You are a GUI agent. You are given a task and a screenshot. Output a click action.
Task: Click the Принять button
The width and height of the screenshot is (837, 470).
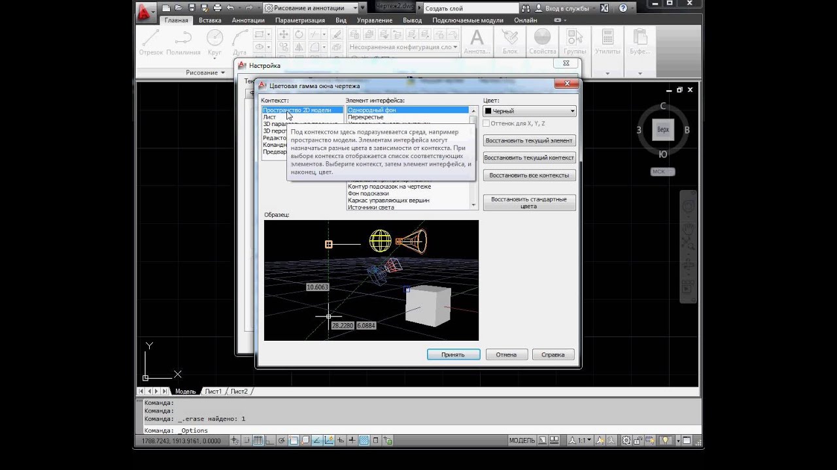[453, 354]
